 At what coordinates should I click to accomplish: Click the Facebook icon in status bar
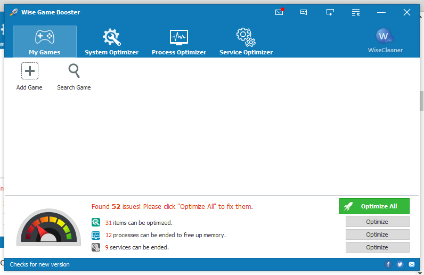[x=388, y=264]
